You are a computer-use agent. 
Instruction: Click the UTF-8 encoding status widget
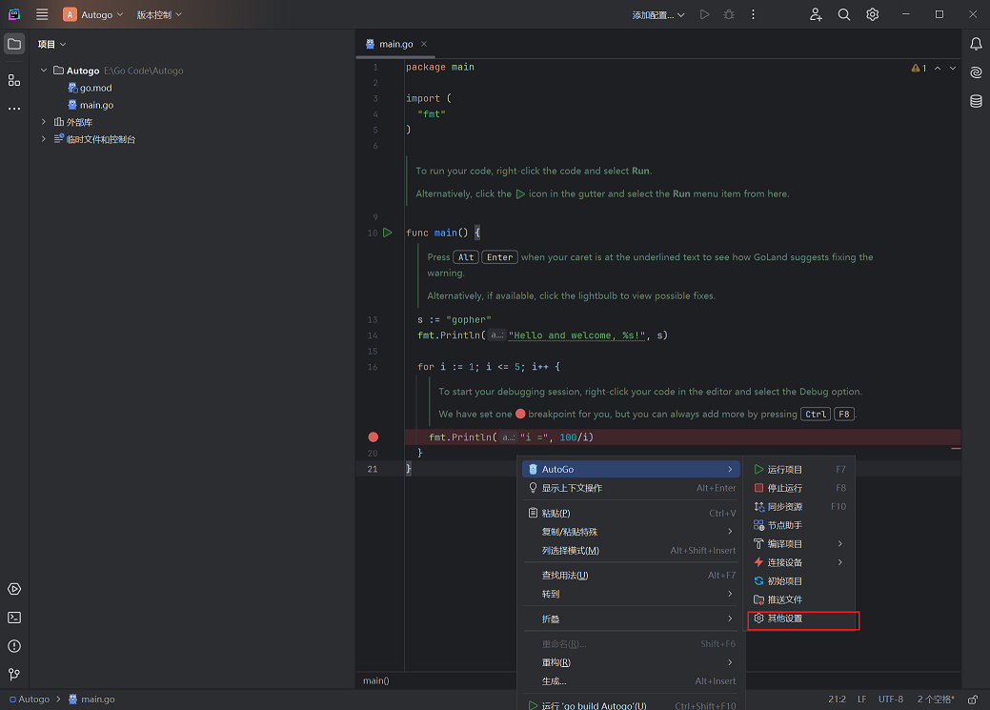point(891,700)
